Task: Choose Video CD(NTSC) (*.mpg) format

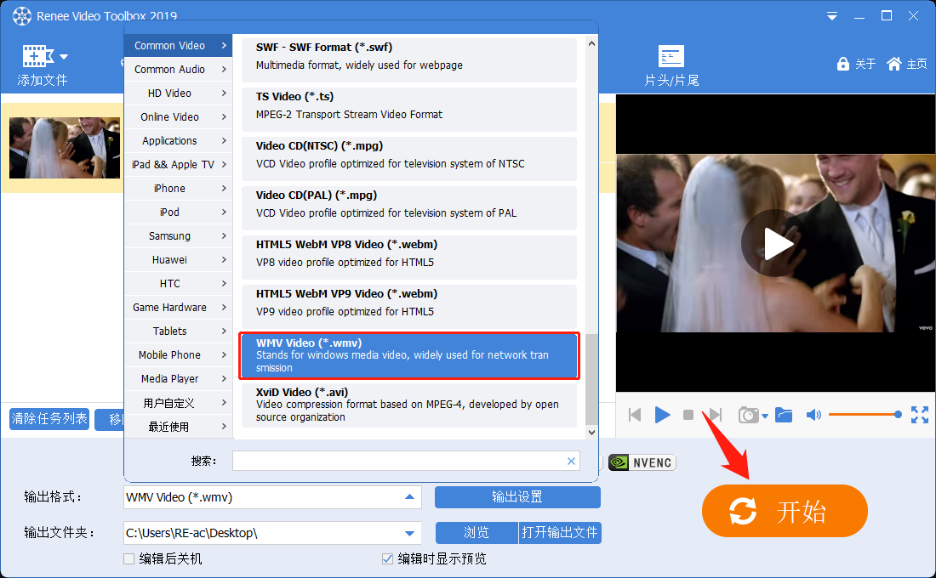Action: [x=409, y=159]
